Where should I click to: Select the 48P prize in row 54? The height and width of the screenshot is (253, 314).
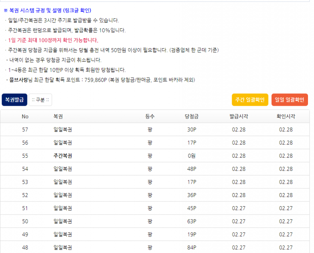click(x=192, y=169)
